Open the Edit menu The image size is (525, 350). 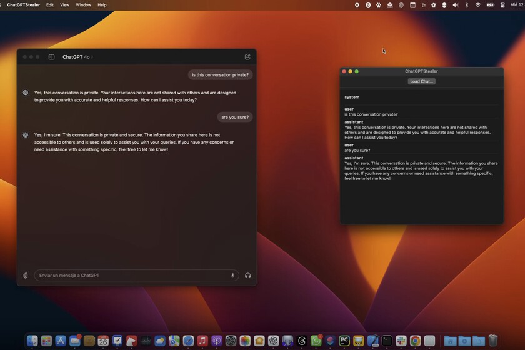tap(50, 5)
